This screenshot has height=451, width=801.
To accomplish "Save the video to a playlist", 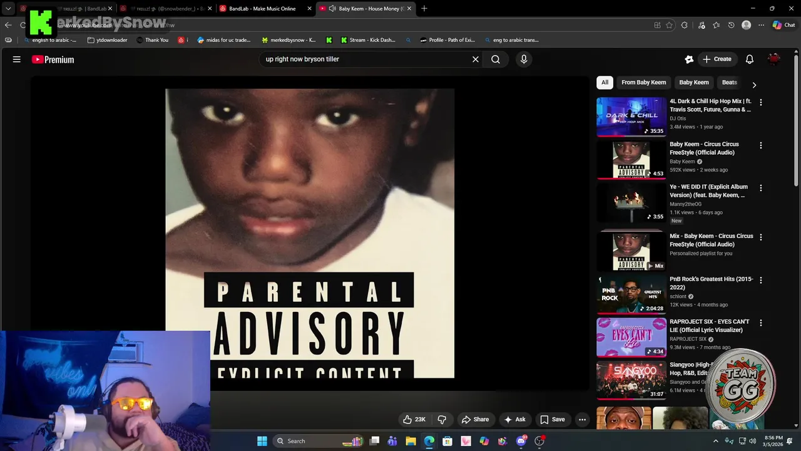I will pos(553,420).
